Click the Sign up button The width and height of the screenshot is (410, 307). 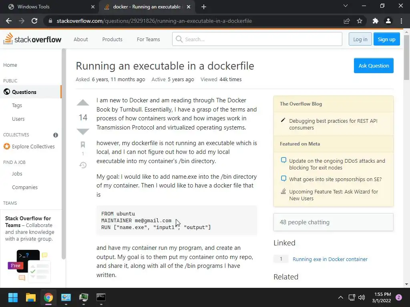click(x=386, y=39)
